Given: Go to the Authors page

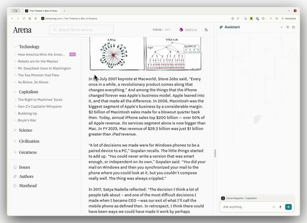Looking at the screenshot, I should (x=26, y=176).
